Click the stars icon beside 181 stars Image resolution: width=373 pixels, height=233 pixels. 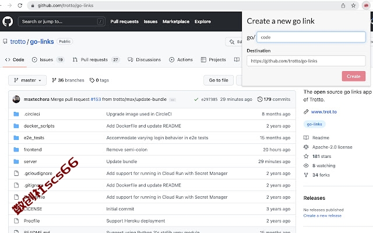306,156
